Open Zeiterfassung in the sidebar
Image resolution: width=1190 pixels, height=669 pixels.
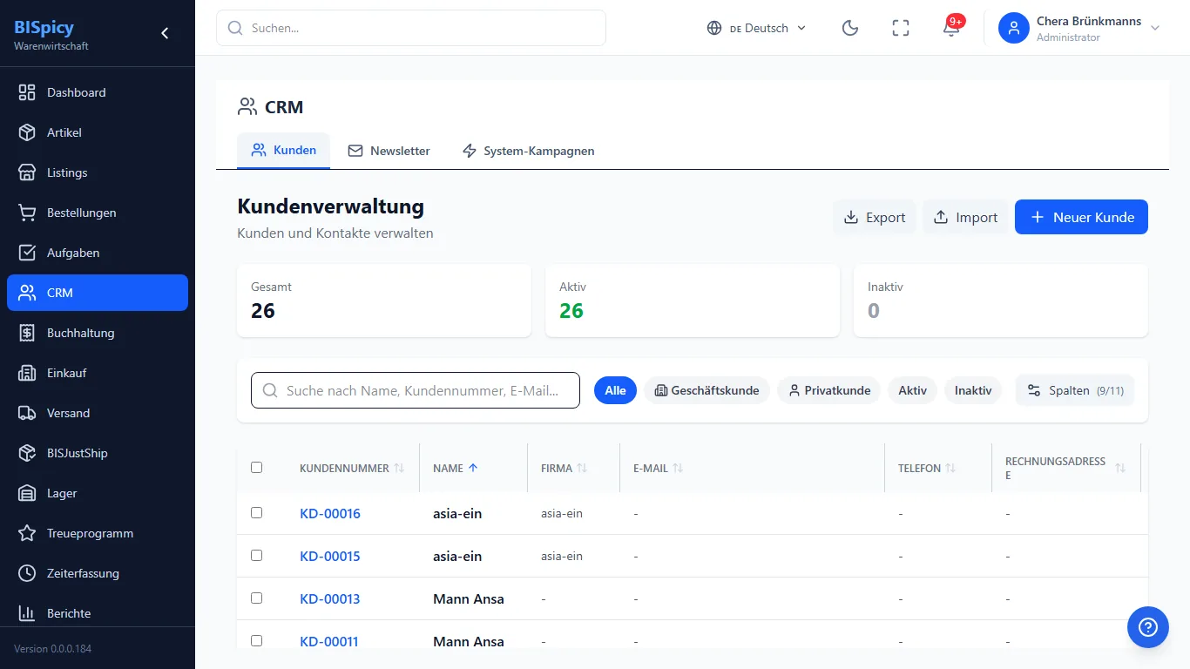(98, 573)
